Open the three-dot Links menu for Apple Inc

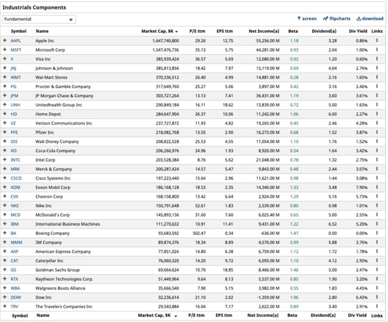(x=377, y=40)
